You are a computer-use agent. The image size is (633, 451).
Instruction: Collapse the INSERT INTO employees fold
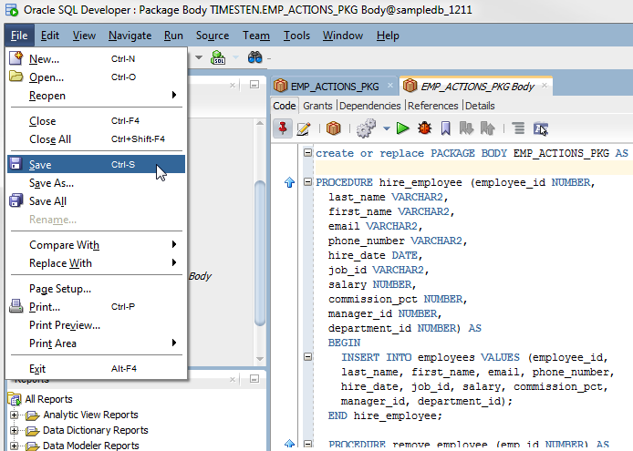pos(307,356)
